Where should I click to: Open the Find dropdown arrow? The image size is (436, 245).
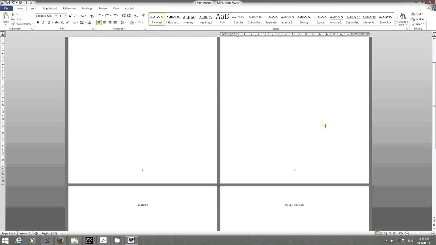click(422, 14)
